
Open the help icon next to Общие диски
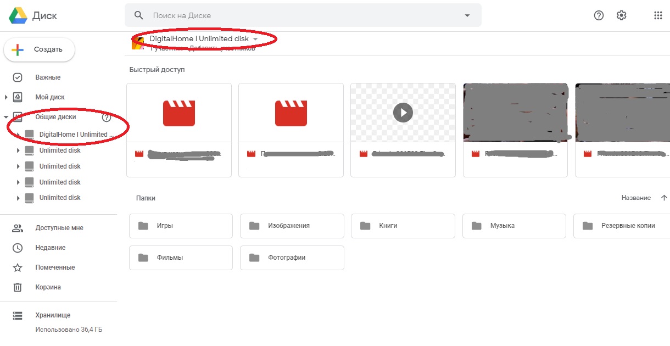107,117
